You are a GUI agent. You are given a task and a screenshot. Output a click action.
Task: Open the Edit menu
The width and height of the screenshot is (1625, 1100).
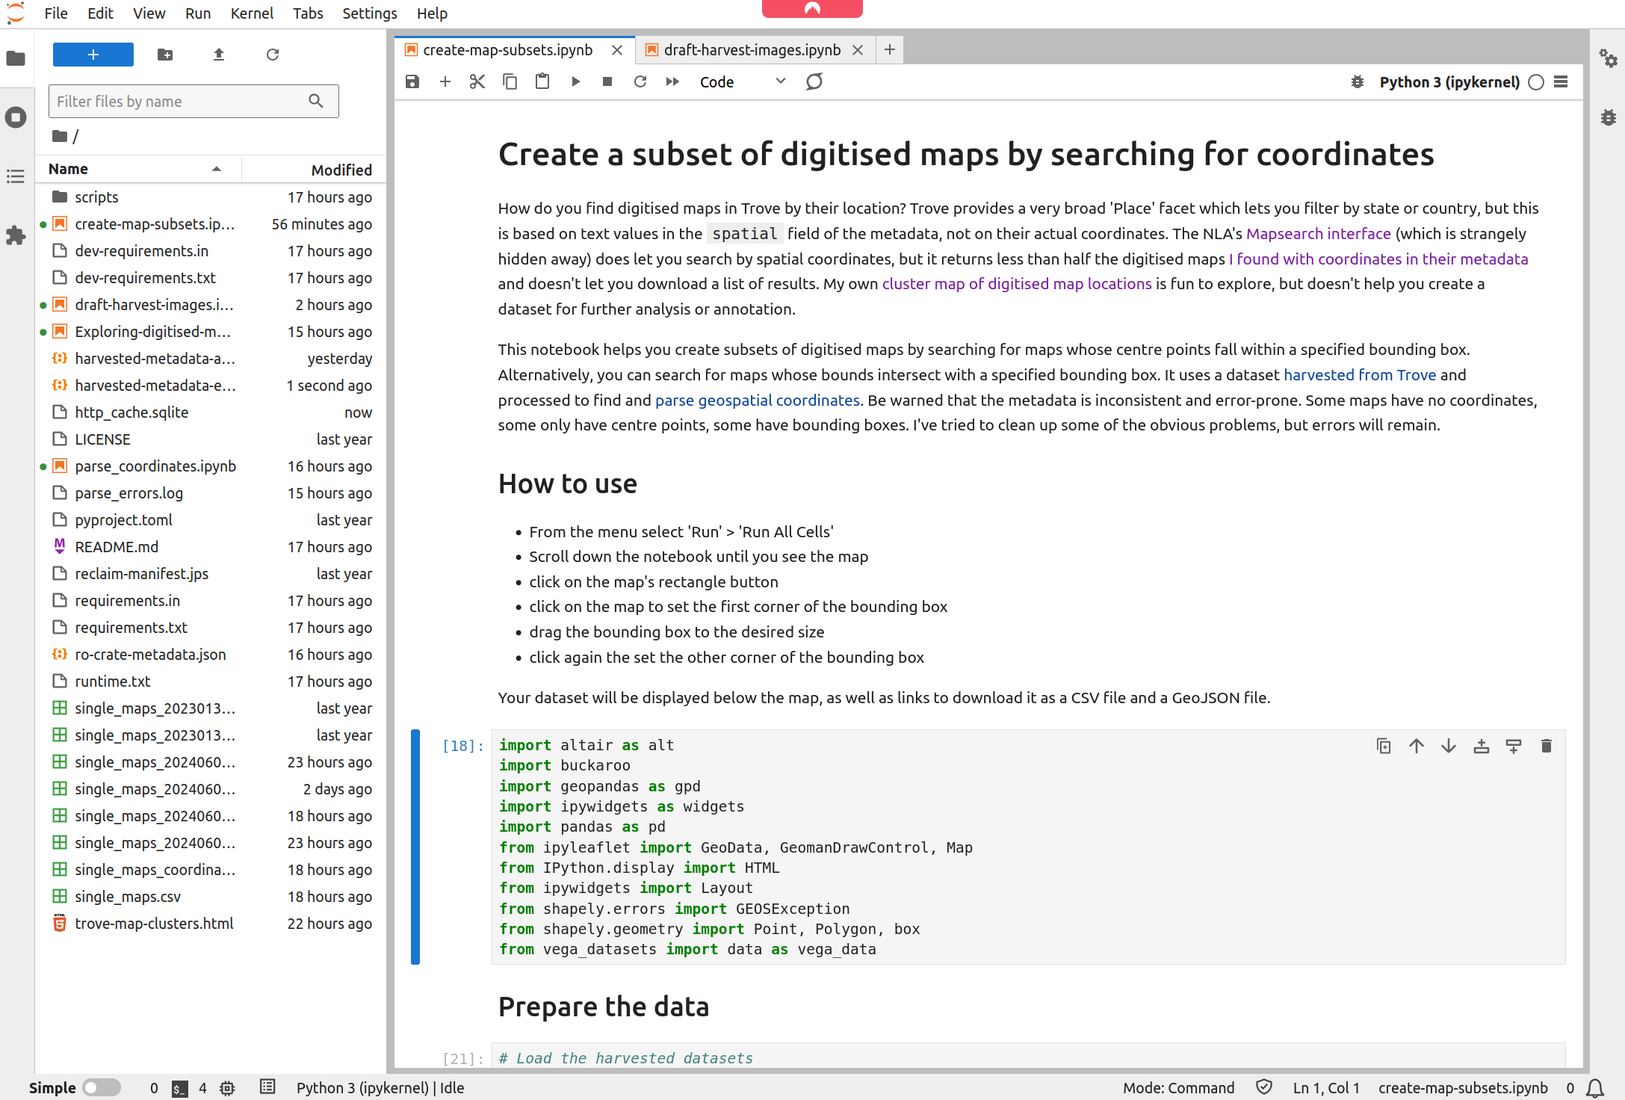[x=100, y=13]
